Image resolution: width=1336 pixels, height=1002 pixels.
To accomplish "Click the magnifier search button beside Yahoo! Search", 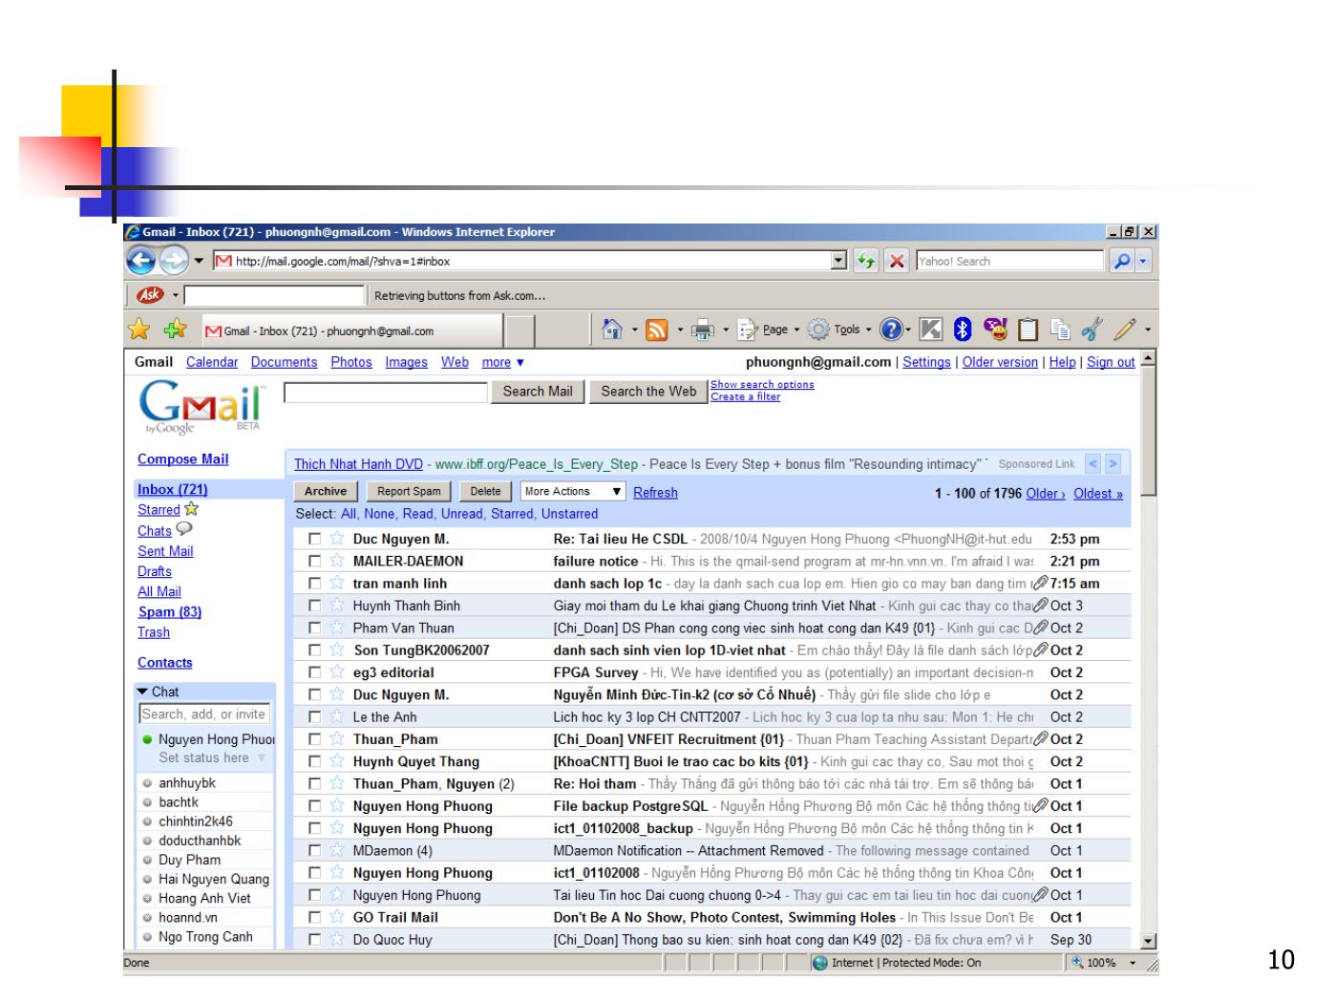I will click(1123, 261).
